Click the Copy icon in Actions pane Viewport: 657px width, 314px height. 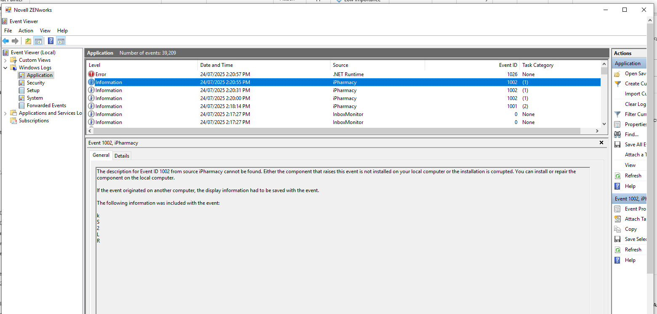pos(617,229)
